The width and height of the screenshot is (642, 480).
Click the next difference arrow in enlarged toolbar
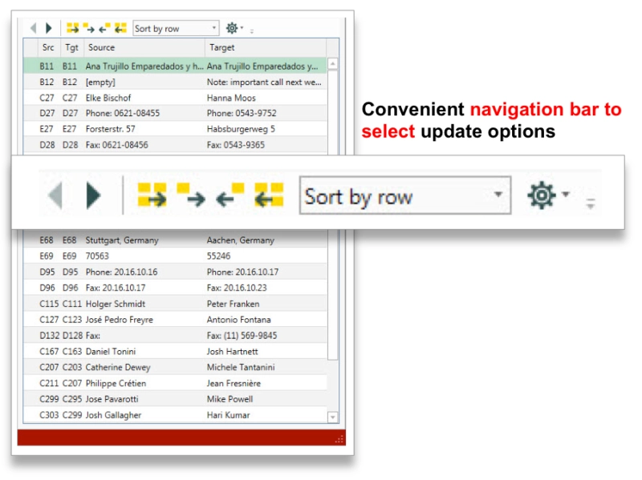tap(93, 196)
